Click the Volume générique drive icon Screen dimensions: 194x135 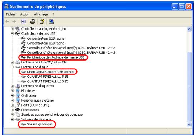[23, 124]
